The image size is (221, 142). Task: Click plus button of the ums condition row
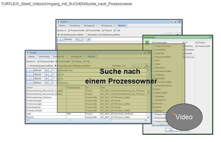(x=32, y=74)
